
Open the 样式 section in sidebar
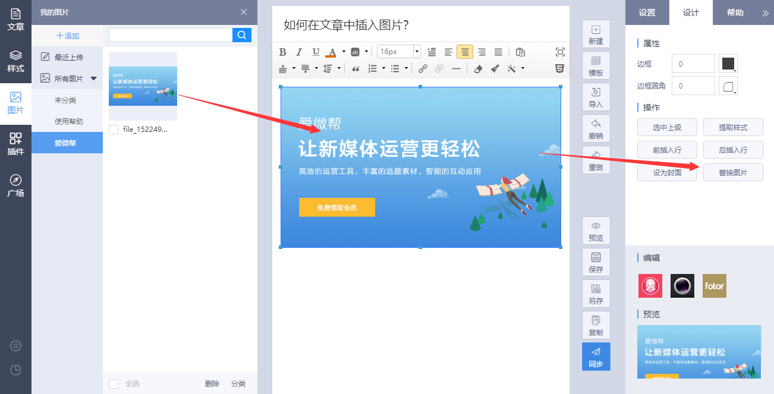15,62
